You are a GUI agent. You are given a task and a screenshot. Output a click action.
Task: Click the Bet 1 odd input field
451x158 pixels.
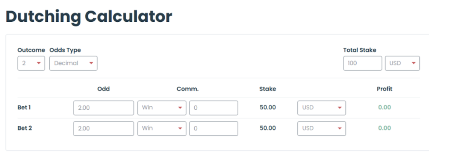(x=104, y=108)
